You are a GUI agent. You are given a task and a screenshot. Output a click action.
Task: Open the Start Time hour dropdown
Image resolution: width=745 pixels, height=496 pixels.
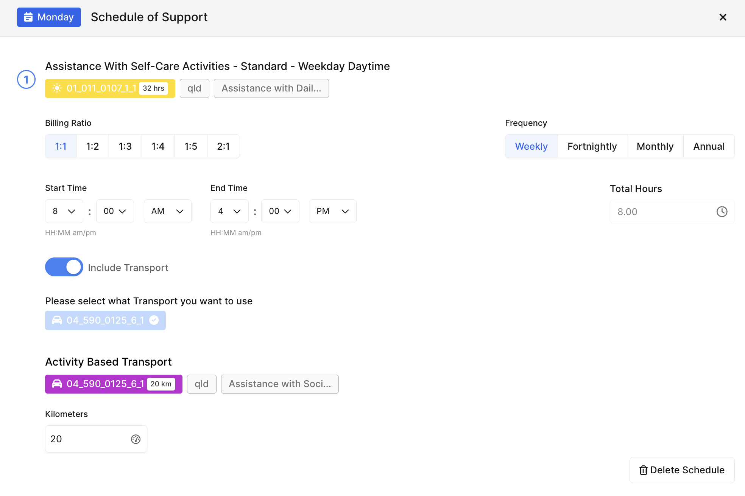pyautogui.click(x=64, y=211)
